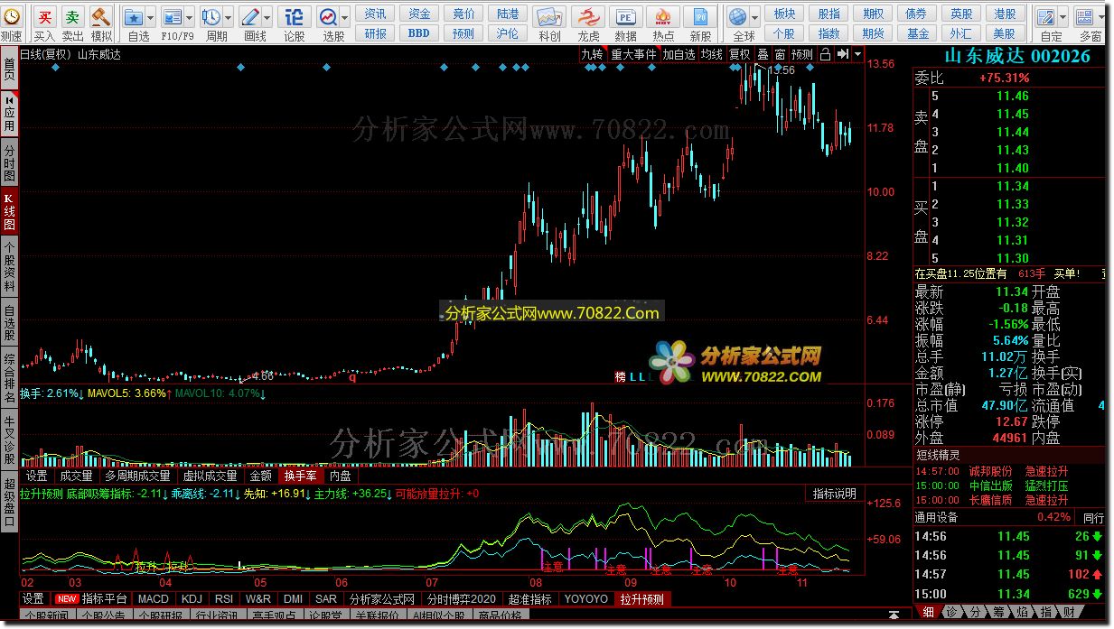
Task: Open the 全球 globe icon
Action: (738, 17)
